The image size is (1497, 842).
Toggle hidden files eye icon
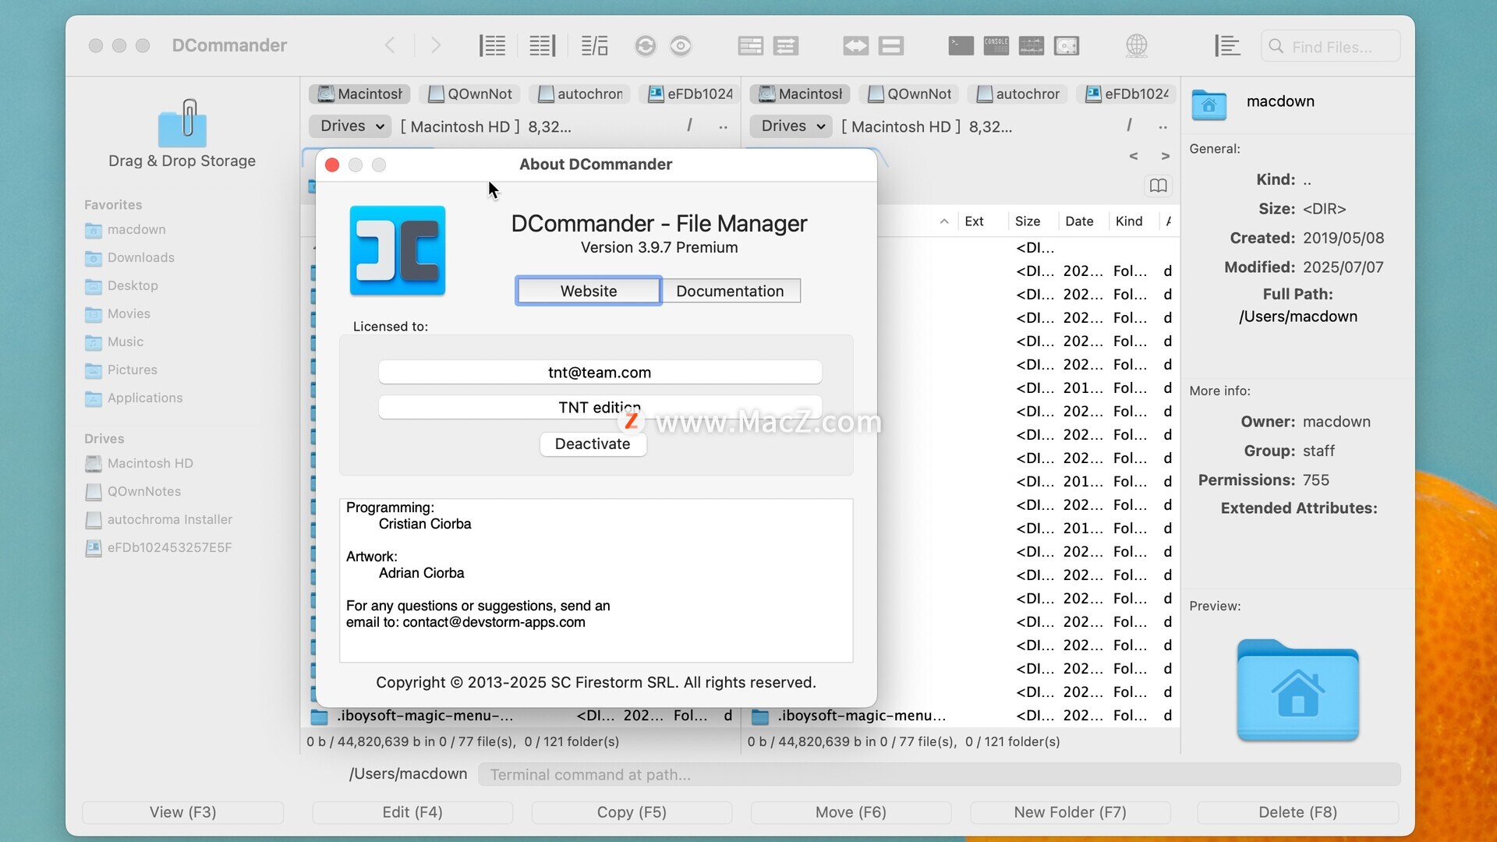pyautogui.click(x=681, y=46)
